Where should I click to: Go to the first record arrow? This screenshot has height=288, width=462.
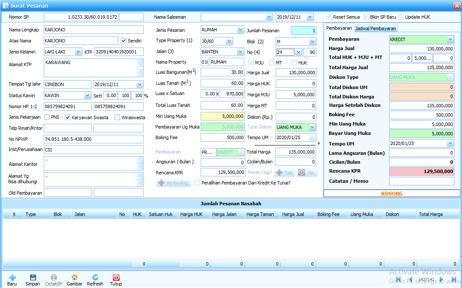pos(398,280)
